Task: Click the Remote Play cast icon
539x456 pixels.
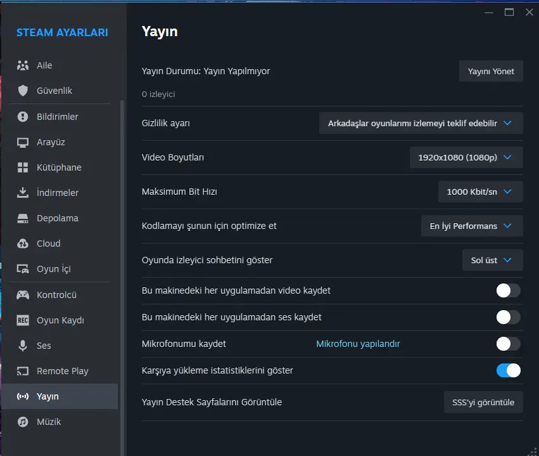Action: (23, 371)
